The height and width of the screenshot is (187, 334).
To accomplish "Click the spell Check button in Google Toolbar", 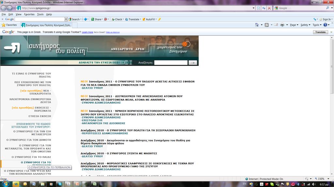I will tap(117, 19).
